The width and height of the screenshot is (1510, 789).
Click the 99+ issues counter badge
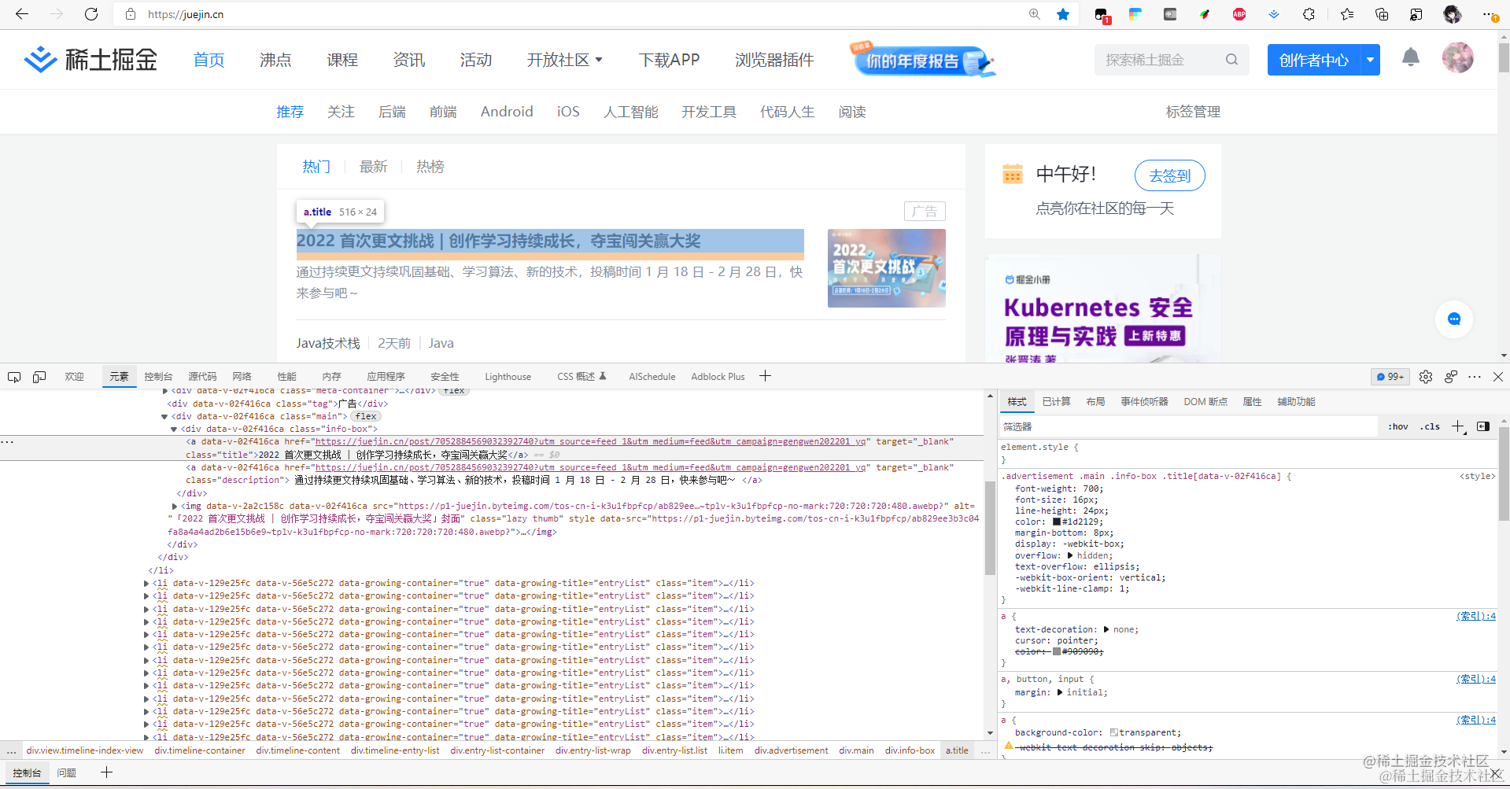pyautogui.click(x=1390, y=377)
